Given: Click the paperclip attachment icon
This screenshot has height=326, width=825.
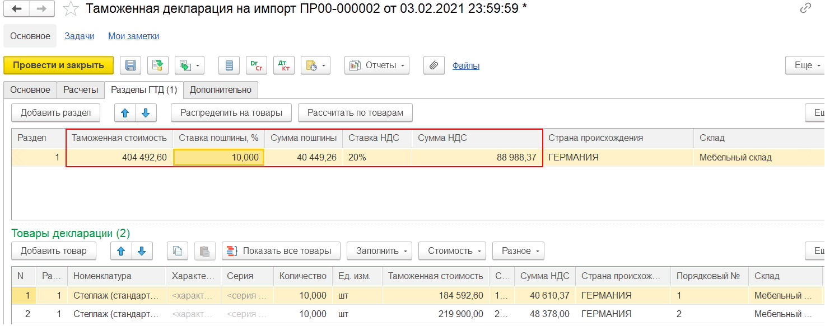Looking at the screenshot, I should click(433, 65).
